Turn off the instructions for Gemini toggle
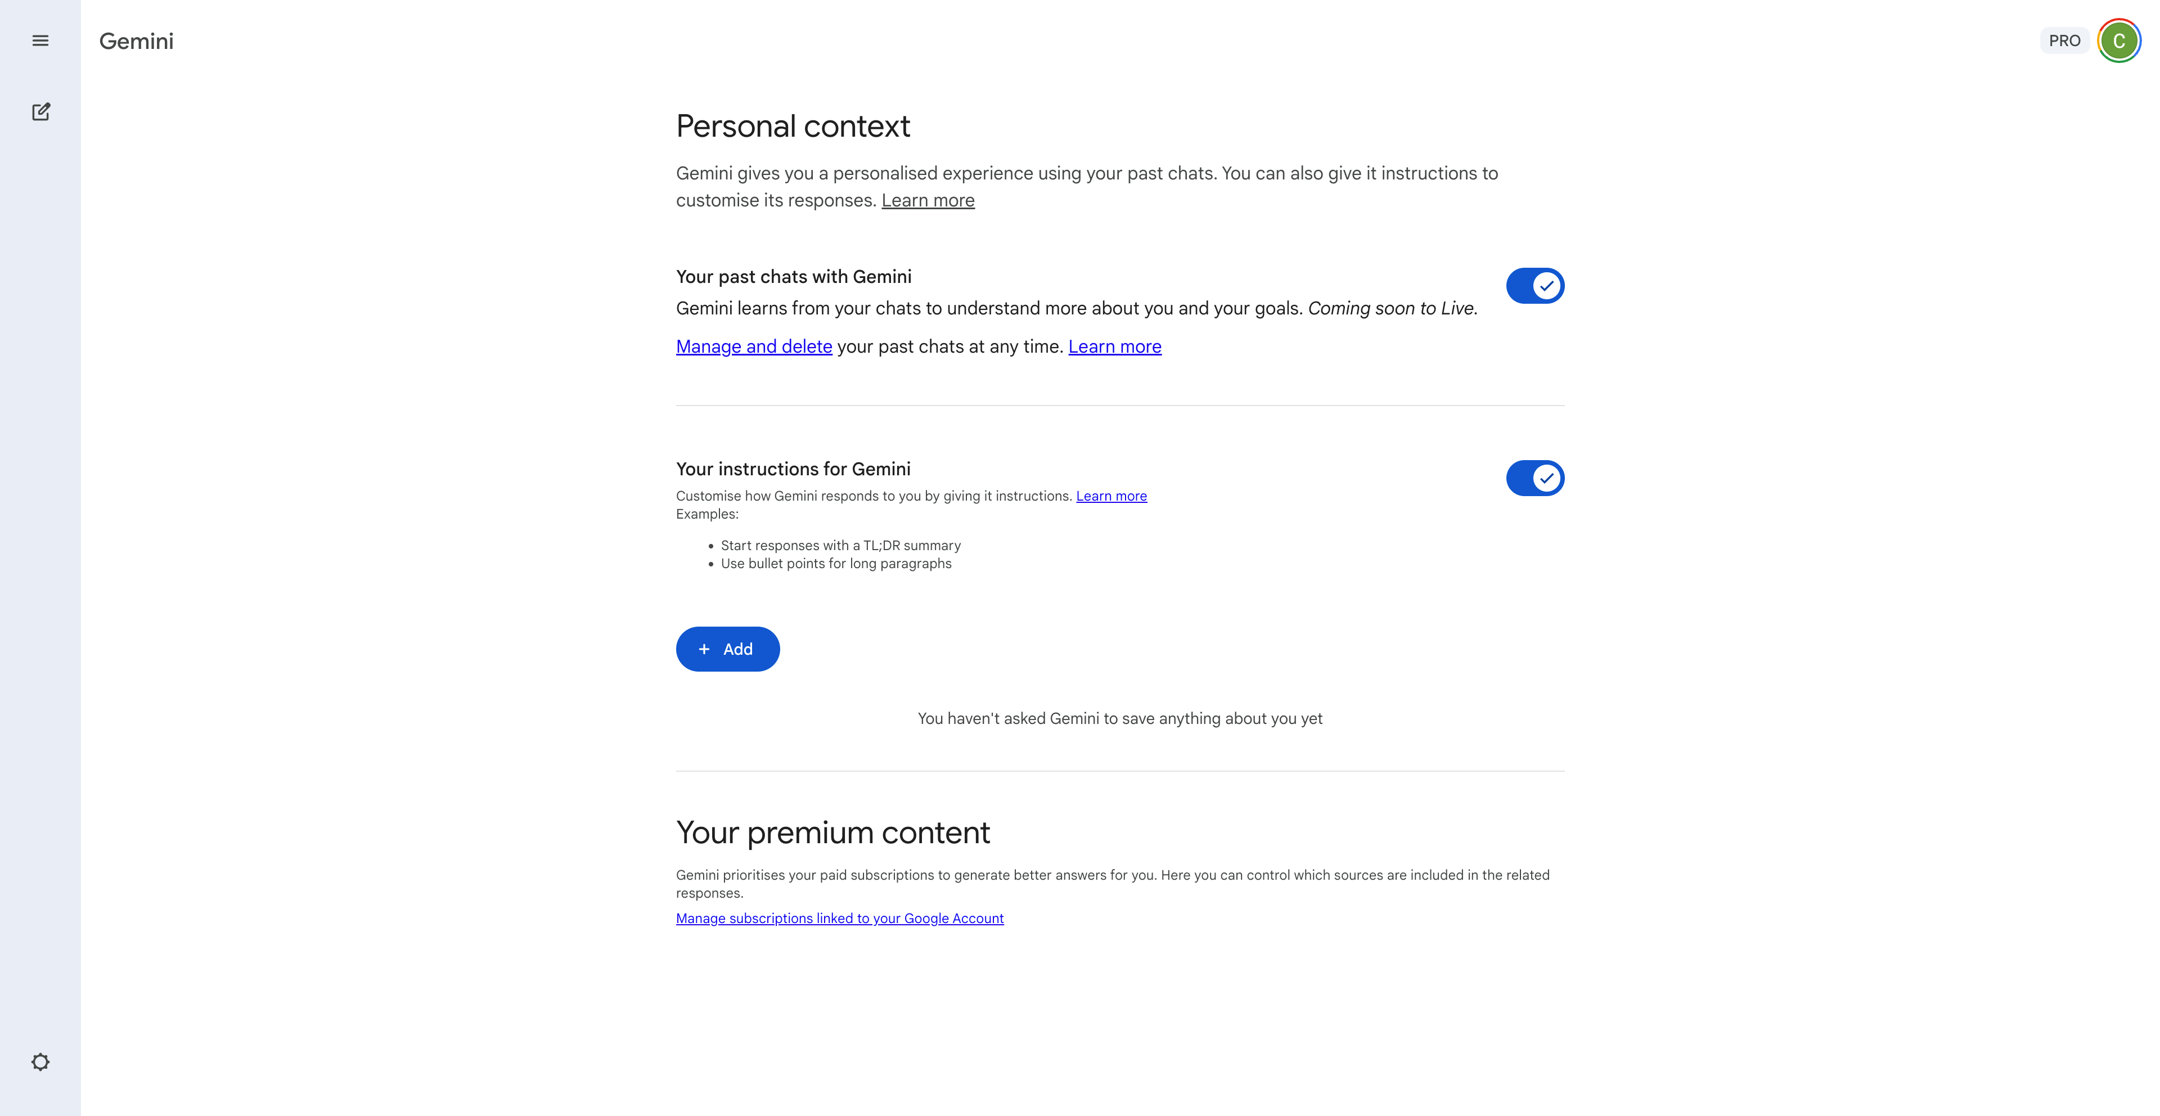Screen dimensions: 2160x1116 (x=1534, y=478)
